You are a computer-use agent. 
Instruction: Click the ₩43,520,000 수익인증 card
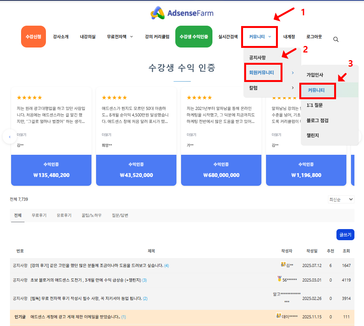tap(136, 170)
